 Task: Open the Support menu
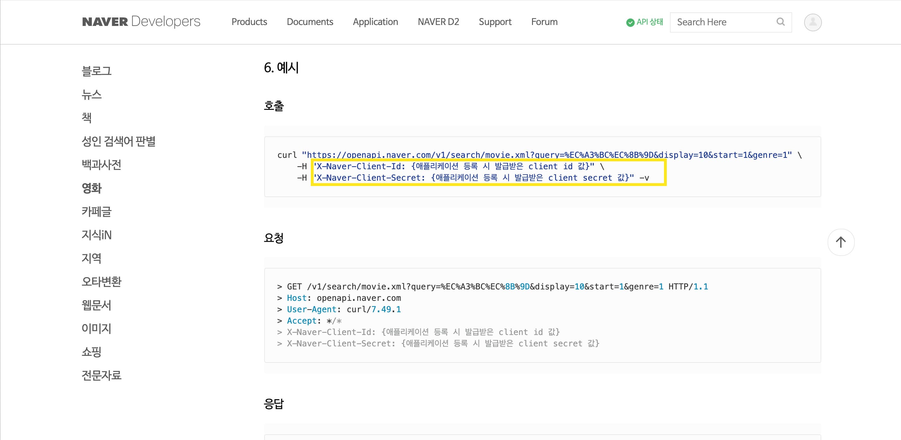coord(495,22)
